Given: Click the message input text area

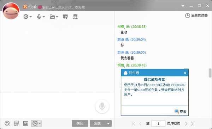Looking at the screenshot, I should point(57,105).
